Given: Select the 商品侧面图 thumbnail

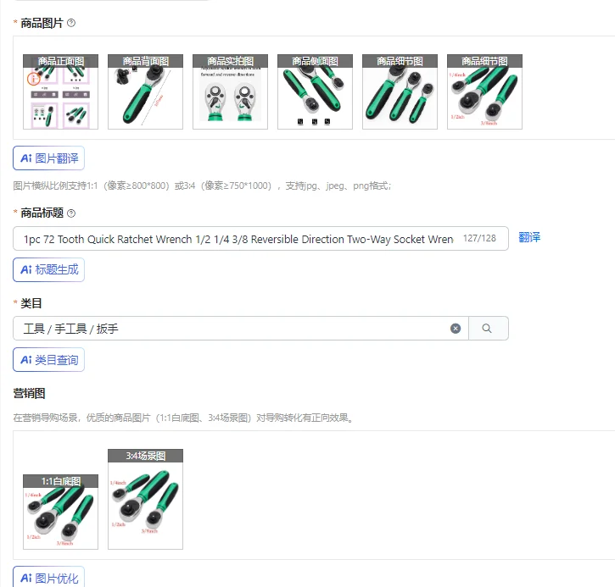Looking at the screenshot, I should pyautogui.click(x=315, y=91).
